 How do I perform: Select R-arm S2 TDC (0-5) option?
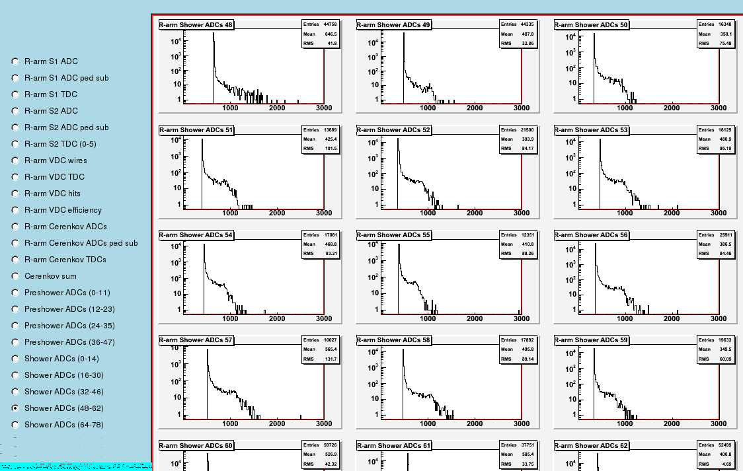click(15, 145)
